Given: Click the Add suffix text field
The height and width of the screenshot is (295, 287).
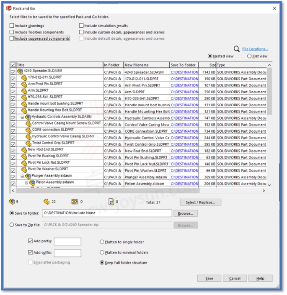Looking at the screenshot, I should (67, 253).
